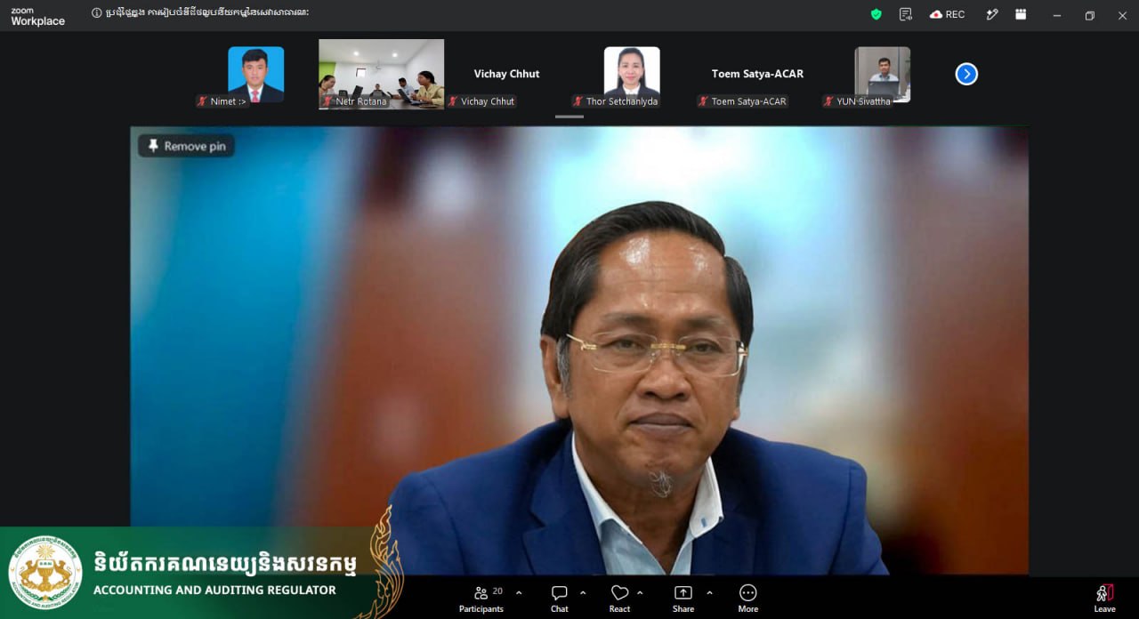
Task: Expand the React options caret
Action: click(x=640, y=593)
